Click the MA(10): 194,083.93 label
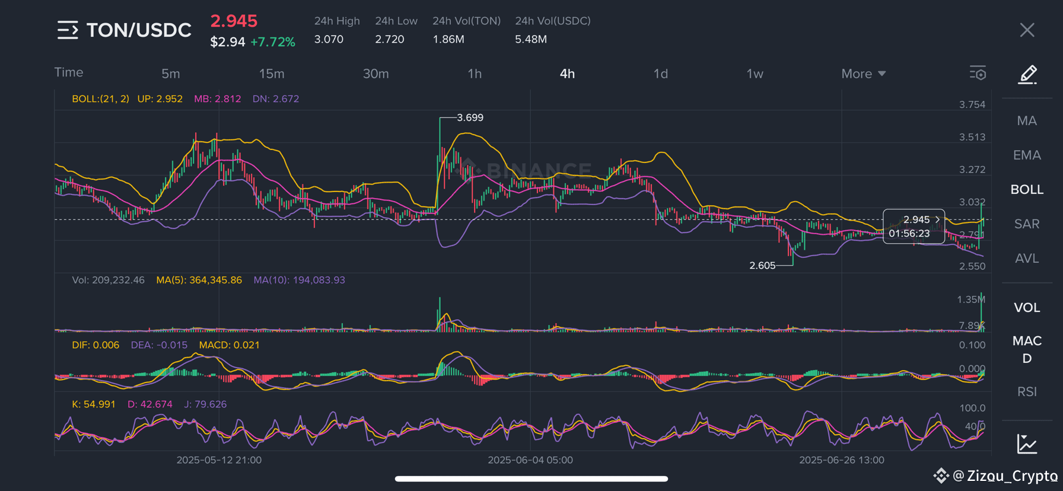This screenshot has width=1063, height=491. (x=299, y=280)
